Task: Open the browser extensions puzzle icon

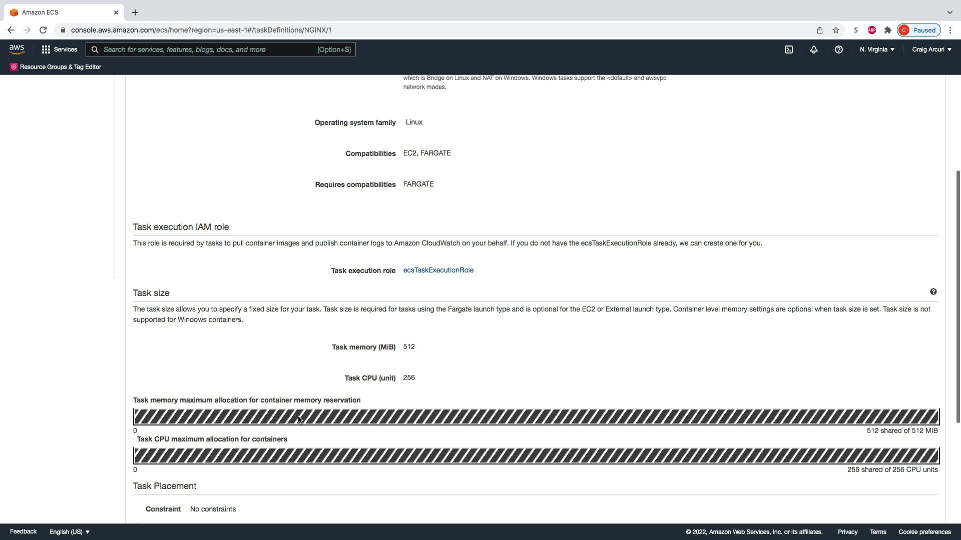Action: pyautogui.click(x=888, y=30)
